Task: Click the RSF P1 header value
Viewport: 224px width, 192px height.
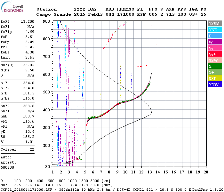Action: tap(141, 14)
